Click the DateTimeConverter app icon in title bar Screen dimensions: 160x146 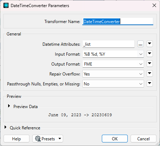(6, 5)
